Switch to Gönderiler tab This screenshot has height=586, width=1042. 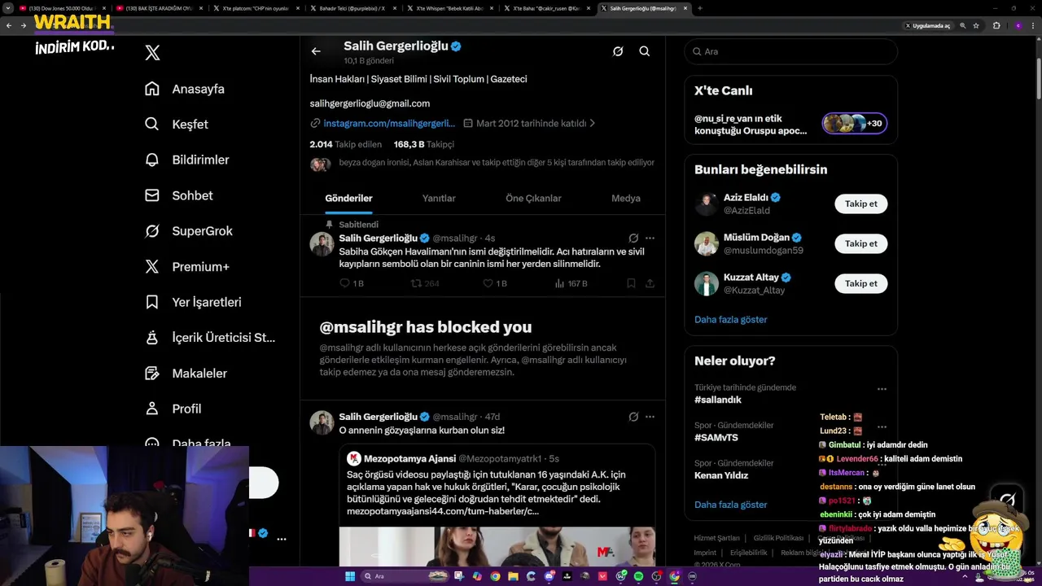(348, 198)
